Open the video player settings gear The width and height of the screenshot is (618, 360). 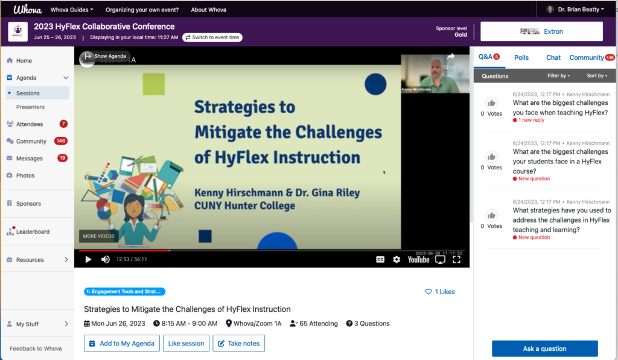pos(396,259)
